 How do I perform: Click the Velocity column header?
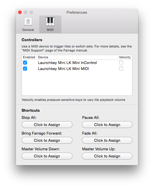pyautogui.click(x=125, y=57)
